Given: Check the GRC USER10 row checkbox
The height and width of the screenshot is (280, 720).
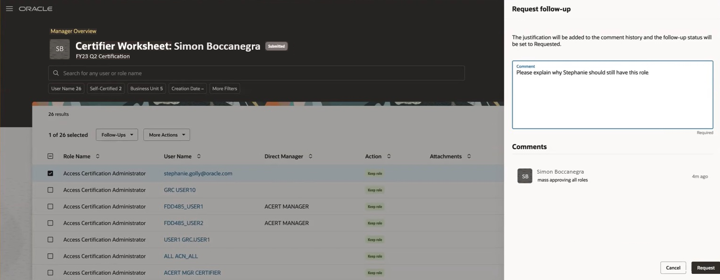Looking at the screenshot, I should pyautogui.click(x=50, y=189).
